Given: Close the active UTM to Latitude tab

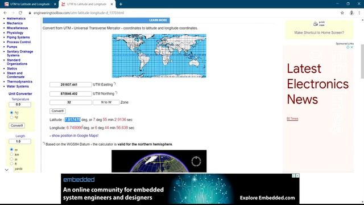Looking at the screenshot, I should pyautogui.click(x=112, y=4).
